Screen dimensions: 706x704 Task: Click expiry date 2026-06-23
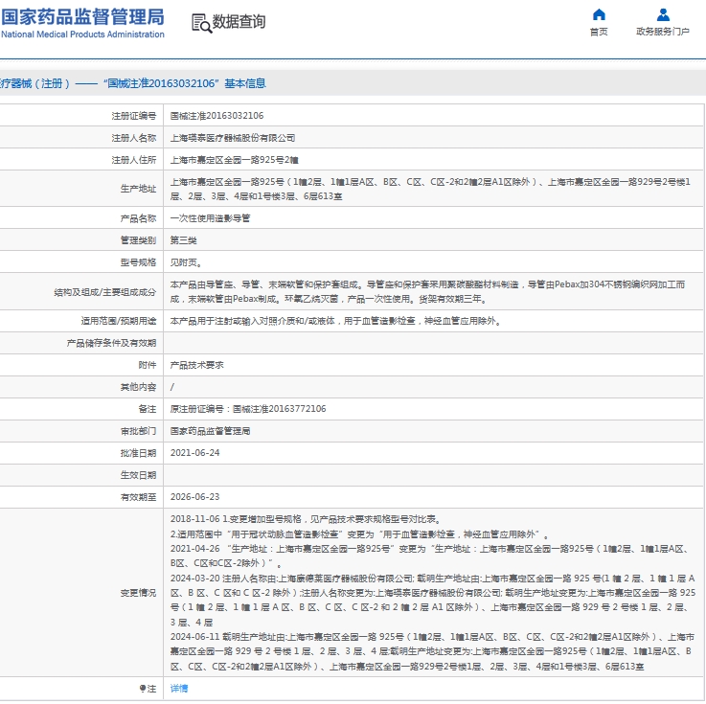pos(195,497)
